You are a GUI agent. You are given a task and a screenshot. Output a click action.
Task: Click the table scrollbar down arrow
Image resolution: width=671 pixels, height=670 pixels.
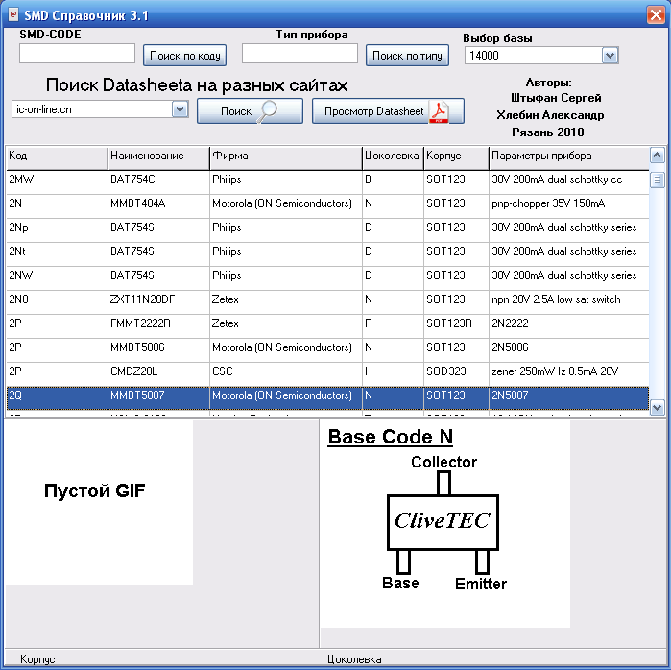tap(658, 408)
